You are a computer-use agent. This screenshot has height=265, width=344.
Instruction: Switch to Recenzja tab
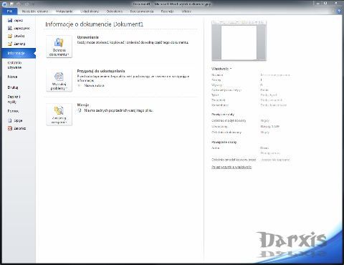(167, 11)
